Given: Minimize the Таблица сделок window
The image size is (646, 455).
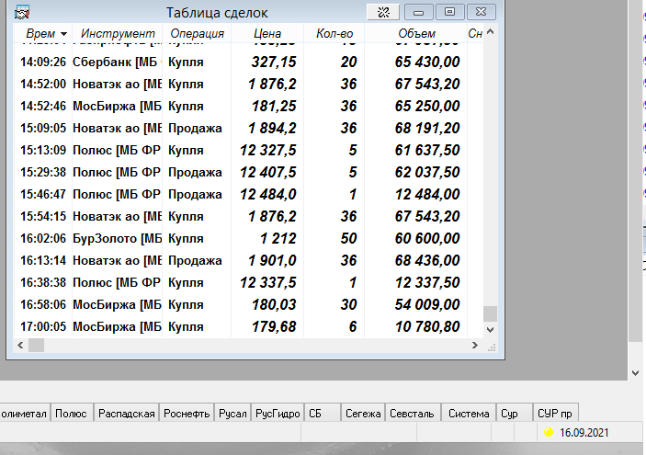Looking at the screenshot, I should click(x=419, y=12).
